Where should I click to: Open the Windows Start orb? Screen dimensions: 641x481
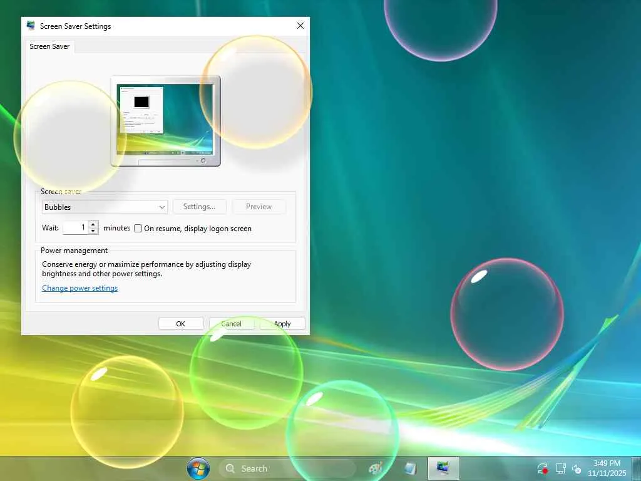pos(198,468)
